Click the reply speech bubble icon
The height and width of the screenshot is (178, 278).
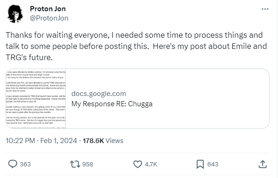pyautogui.click(x=13, y=164)
